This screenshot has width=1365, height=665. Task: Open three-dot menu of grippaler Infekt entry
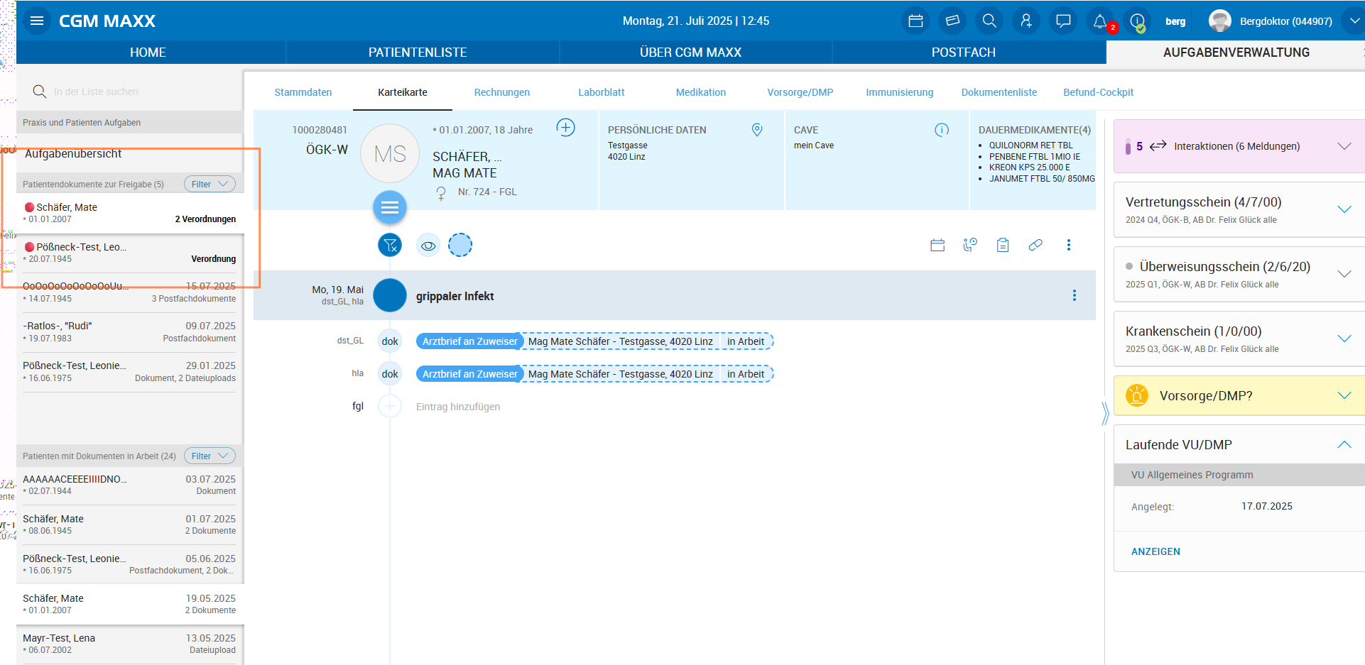(1074, 295)
